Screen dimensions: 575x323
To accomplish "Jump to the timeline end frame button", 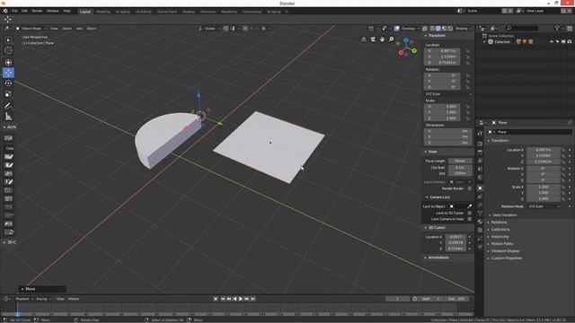I will [x=253, y=299].
